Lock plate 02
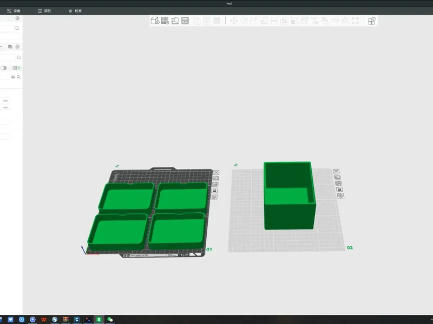The height and width of the screenshot is (324, 433). coord(339,190)
